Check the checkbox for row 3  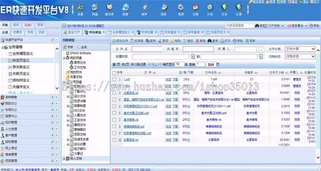click(114, 93)
